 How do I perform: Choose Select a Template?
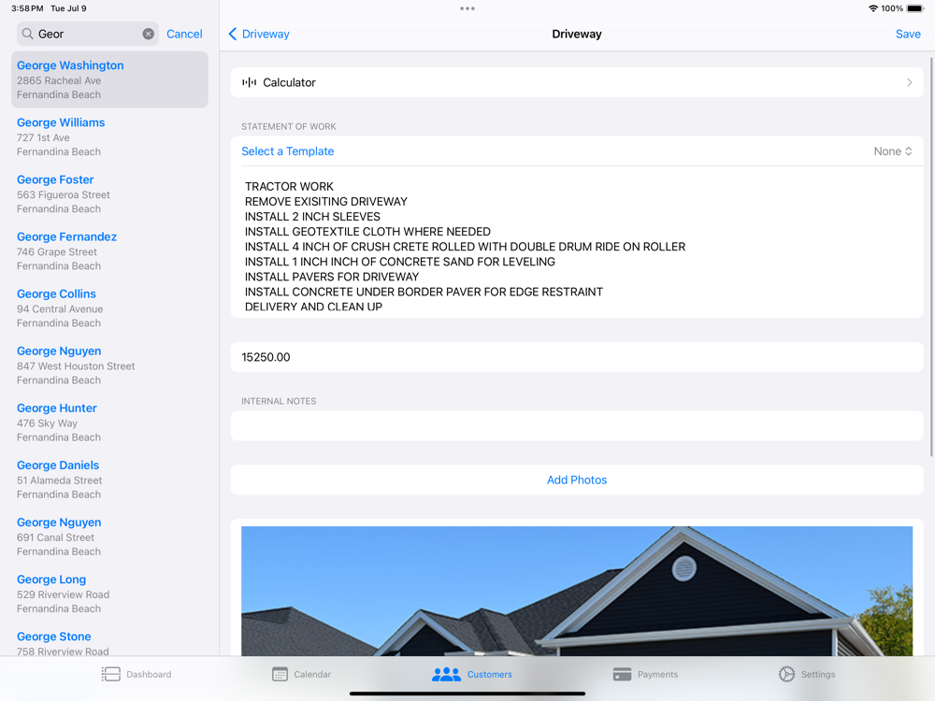(x=287, y=151)
